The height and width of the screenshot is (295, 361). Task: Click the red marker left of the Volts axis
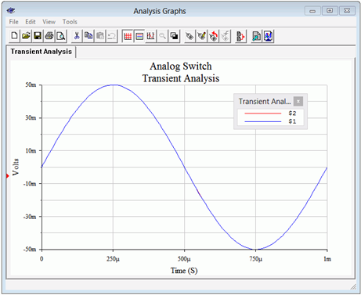8,176
